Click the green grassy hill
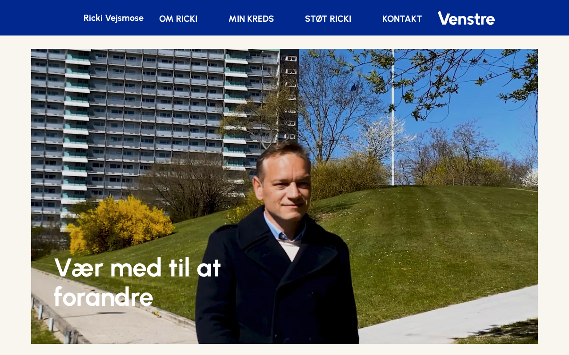569x355 pixels. (x=427, y=248)
